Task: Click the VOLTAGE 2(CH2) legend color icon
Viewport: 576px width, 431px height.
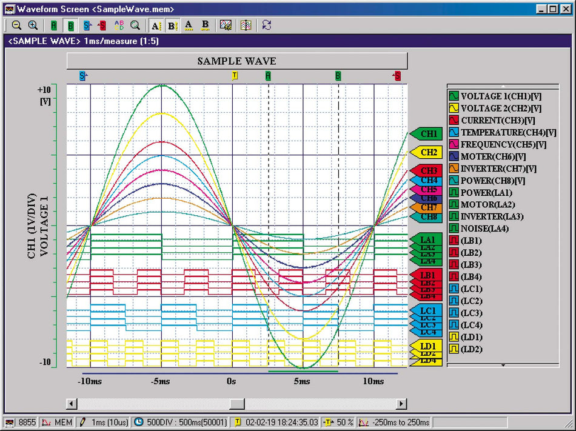Action: tap(454, 109)
